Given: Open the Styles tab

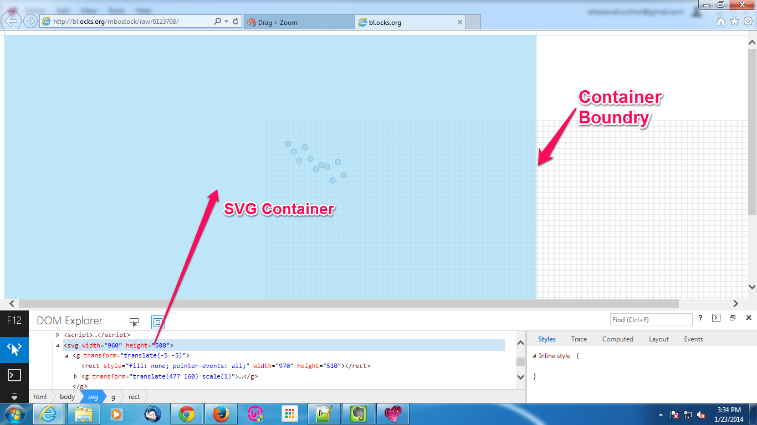Looking at the screenshot, I should [547, 339].
